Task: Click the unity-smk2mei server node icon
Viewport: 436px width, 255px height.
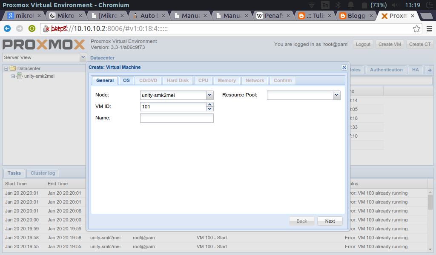Action: point(20,76)
